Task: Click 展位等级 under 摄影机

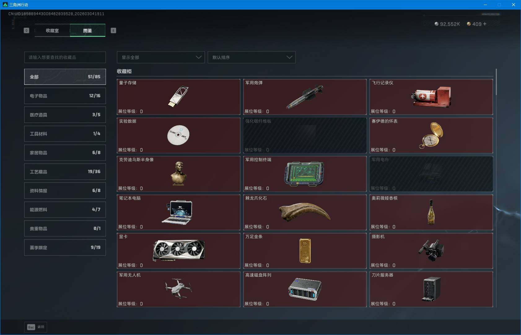Action: click(x=383, y=265)
